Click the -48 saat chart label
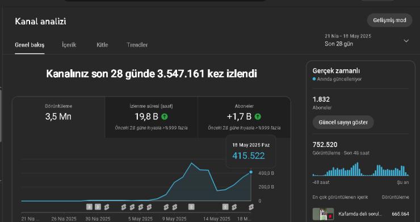 [321, 182]
